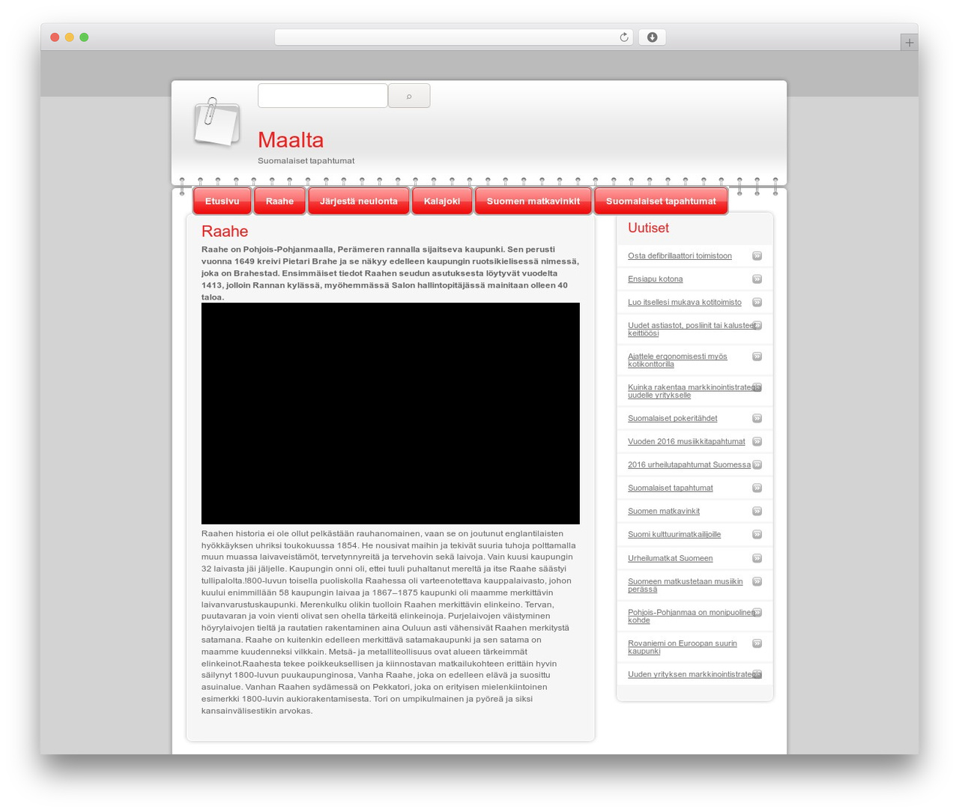The image size is (959, 812).
Task: Open the Ensiapu kotona link
Action: click(x=656, y=279)
